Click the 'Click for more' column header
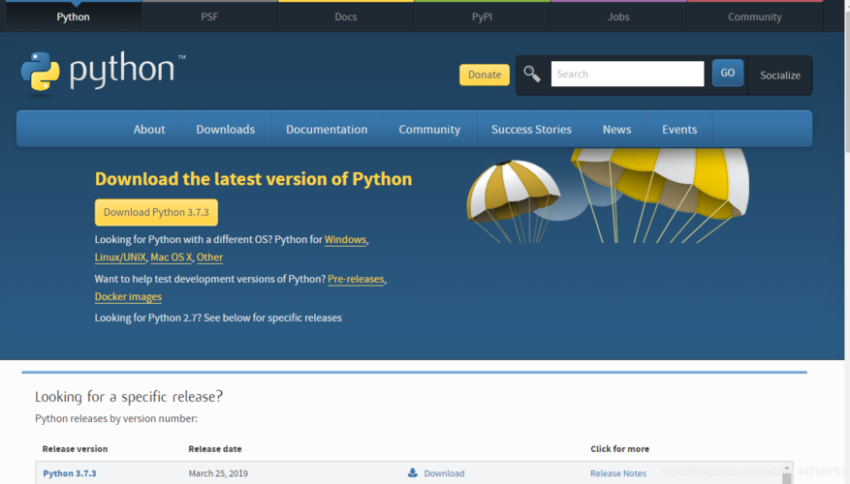Image resolution: width=850 pixels, height=484 pixels. 619,449
